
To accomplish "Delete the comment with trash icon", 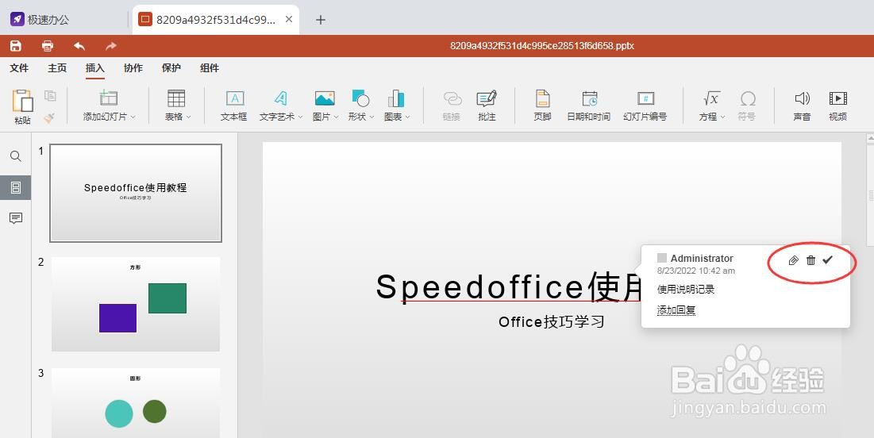I will pos(811,260).
